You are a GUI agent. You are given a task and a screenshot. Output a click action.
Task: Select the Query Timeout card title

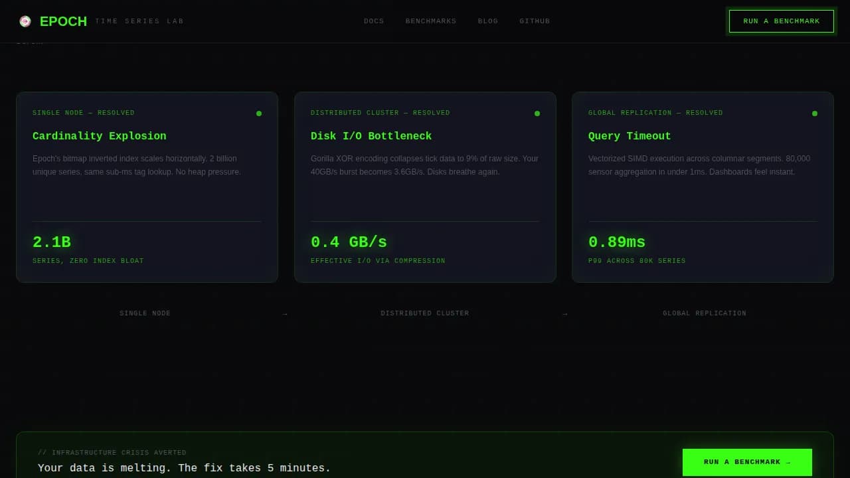tap(630, 136)
